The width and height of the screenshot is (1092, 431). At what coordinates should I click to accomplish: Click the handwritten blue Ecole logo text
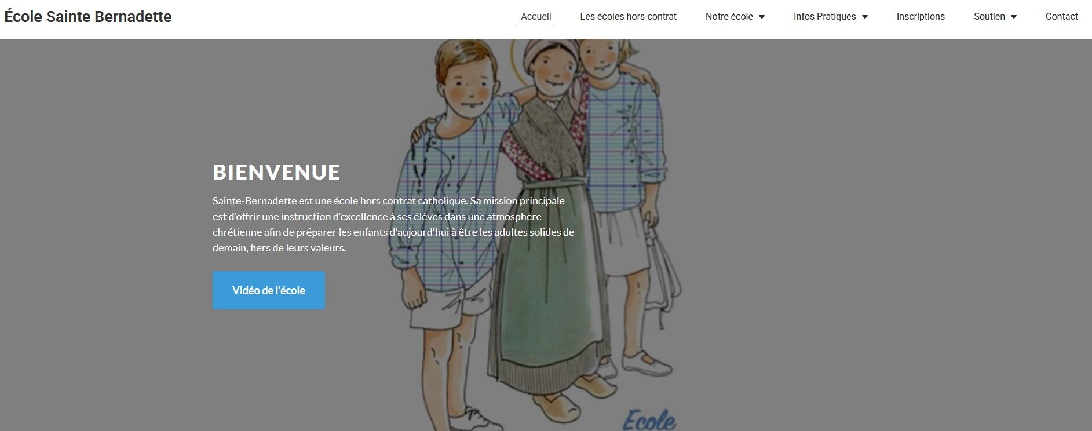tap(649, 419)
